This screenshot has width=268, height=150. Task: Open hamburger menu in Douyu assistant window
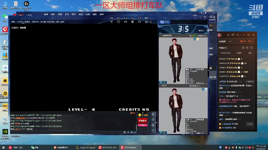(x=238, y=35)
